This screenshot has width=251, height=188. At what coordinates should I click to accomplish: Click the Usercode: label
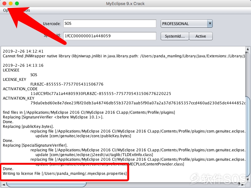click(52, 24)
